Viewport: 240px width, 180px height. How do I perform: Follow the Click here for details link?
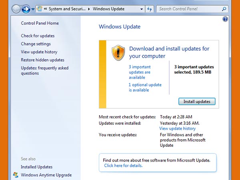pos(123,166)
